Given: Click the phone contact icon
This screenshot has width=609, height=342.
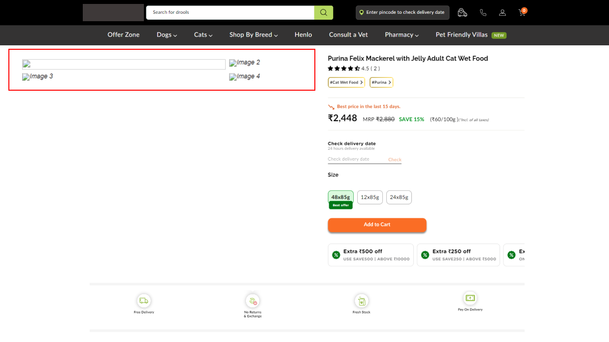Looking at the screenshot, I should click(x=482, y=12).
